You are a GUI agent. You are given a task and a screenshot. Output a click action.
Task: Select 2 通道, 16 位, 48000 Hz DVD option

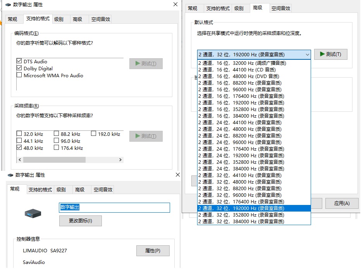click(254, 76)
